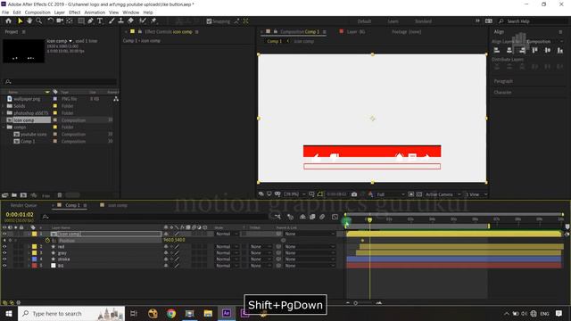Toggle motion blur switch in timeline header
The image size is (571, 321).
pos(322,217)
